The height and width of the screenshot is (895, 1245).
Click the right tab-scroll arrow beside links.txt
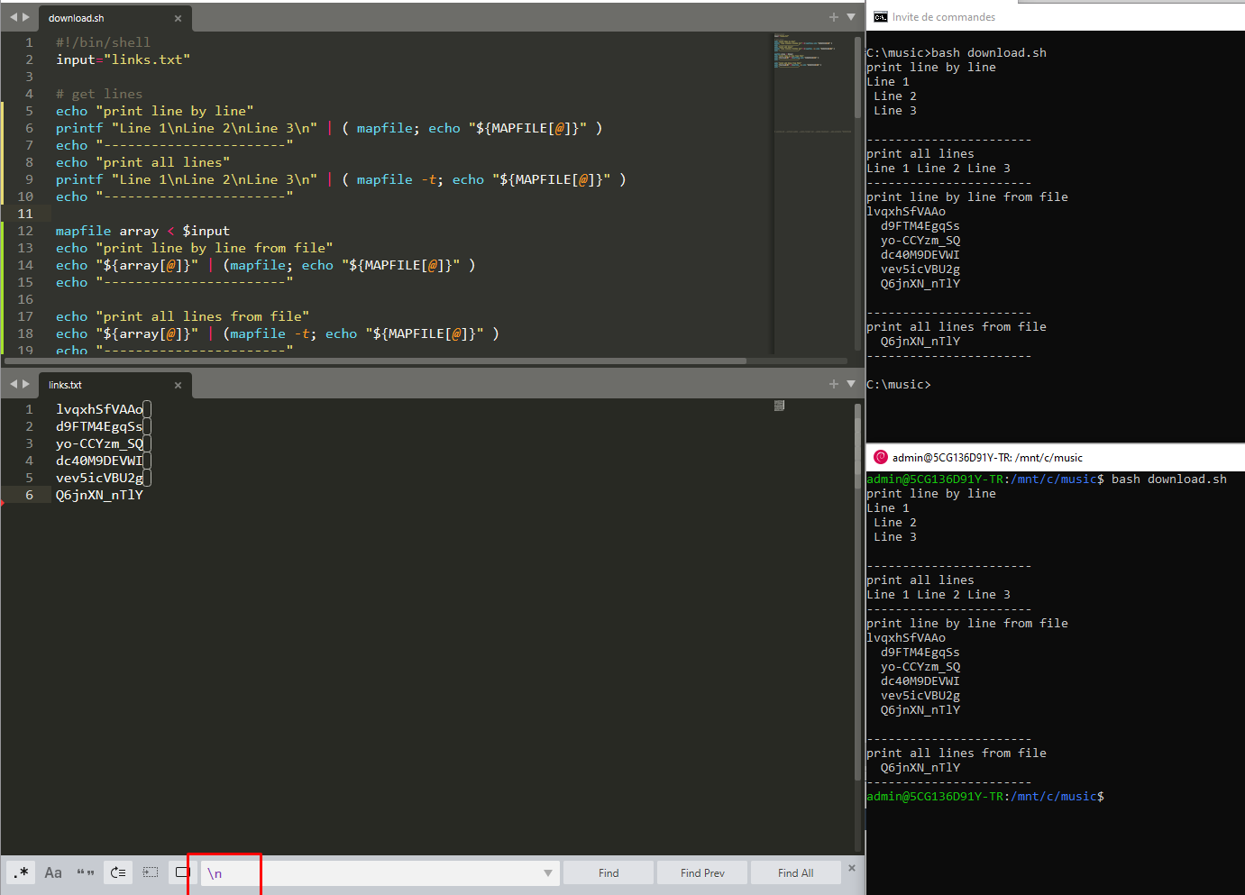[x=26, y=384]
